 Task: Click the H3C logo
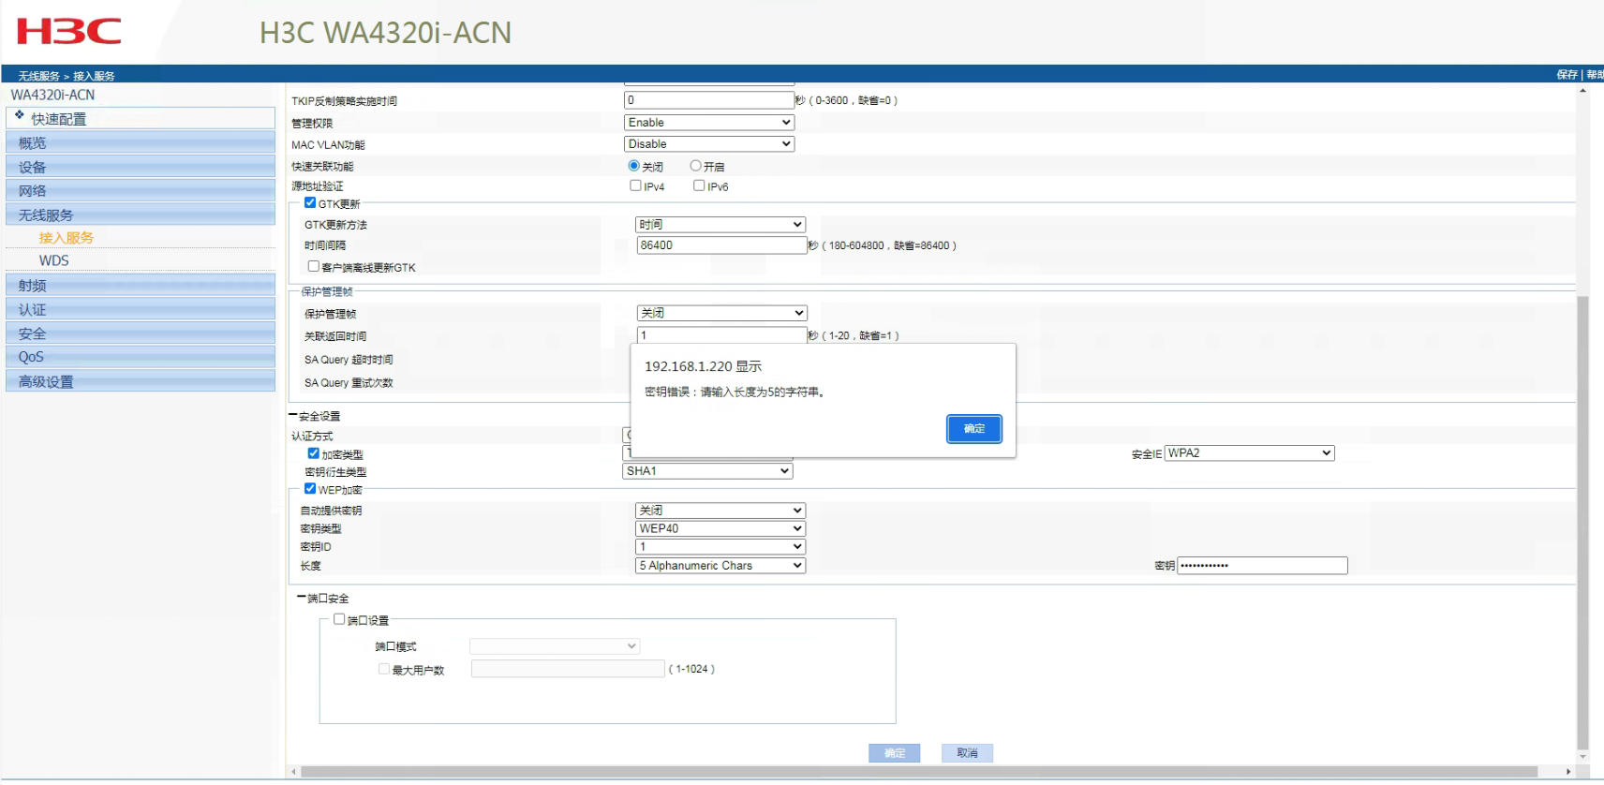(x=69, y=31)
